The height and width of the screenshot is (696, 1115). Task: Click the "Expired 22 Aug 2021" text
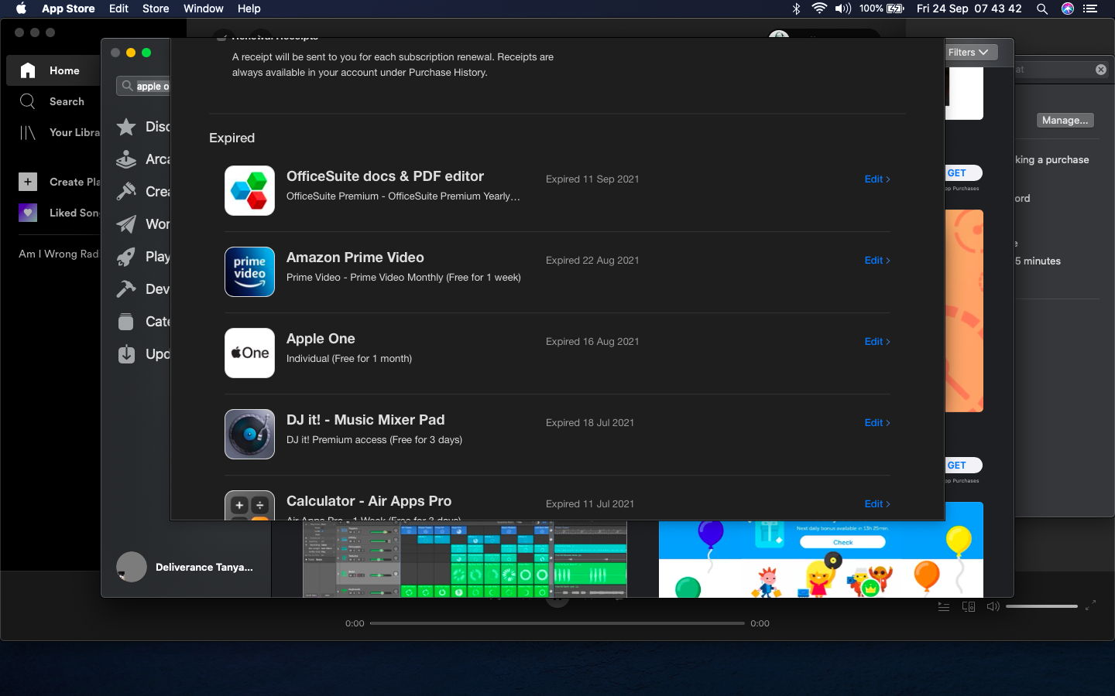592,261
